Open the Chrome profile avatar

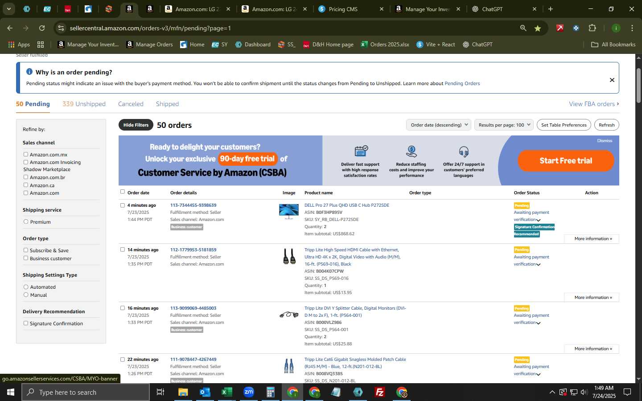(x=616, y=28)
